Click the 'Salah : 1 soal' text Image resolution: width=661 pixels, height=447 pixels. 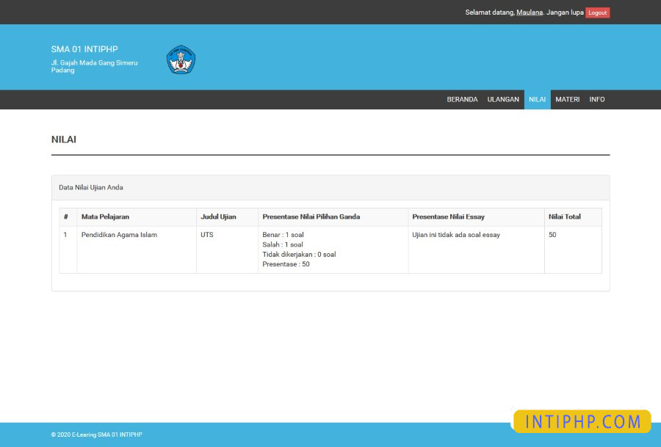[283, 244]
